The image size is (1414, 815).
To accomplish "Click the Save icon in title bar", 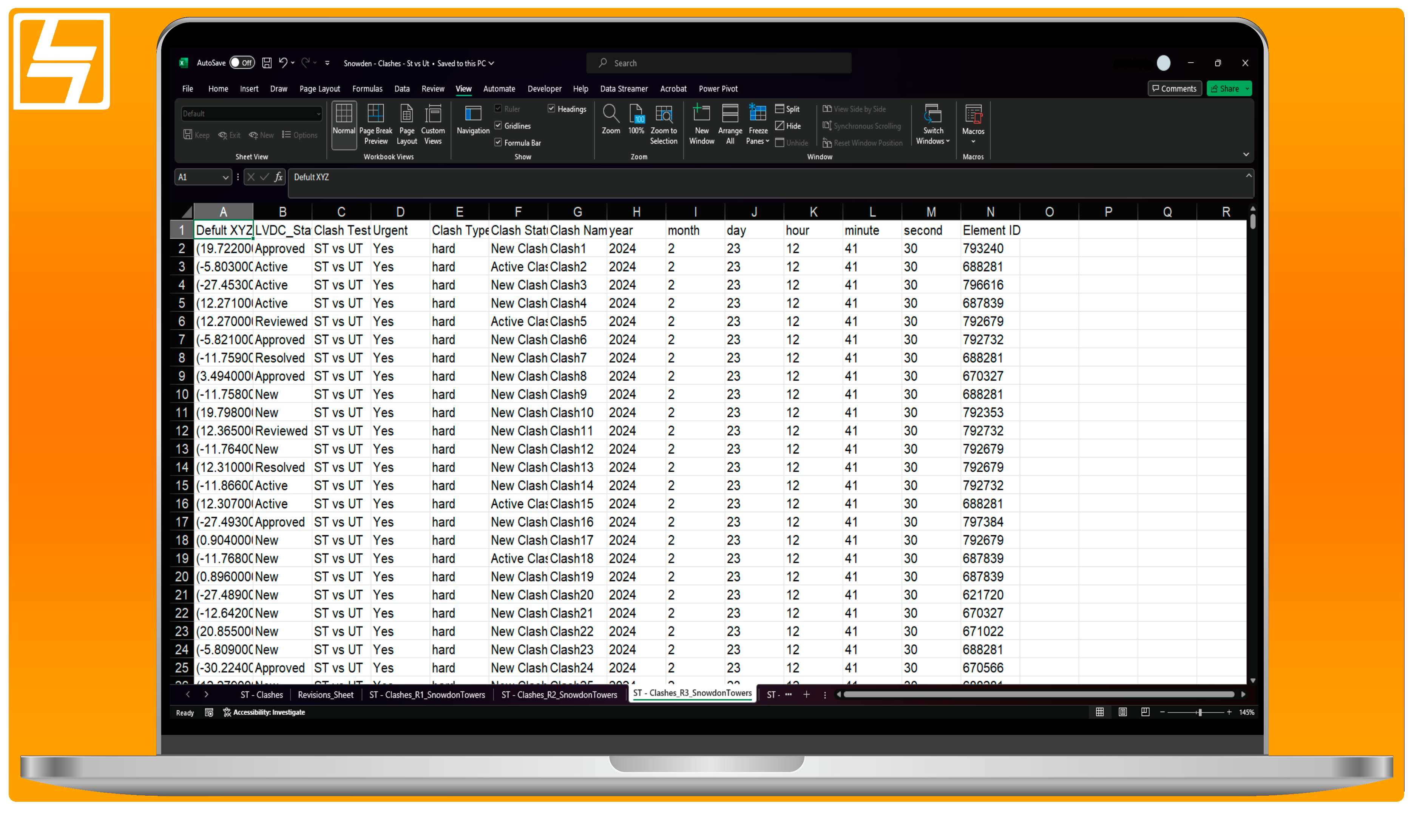I will 267,63.
